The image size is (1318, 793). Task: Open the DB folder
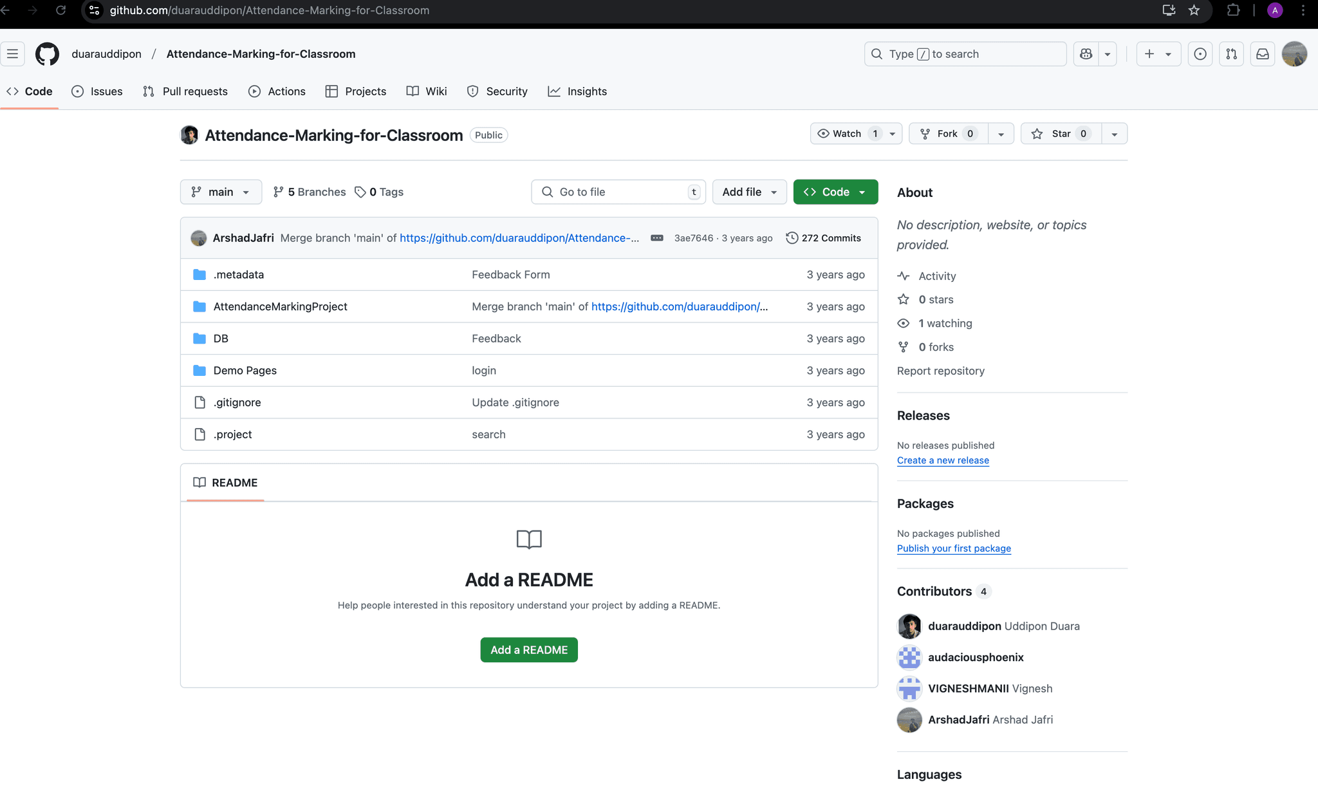tap(221, 339)
